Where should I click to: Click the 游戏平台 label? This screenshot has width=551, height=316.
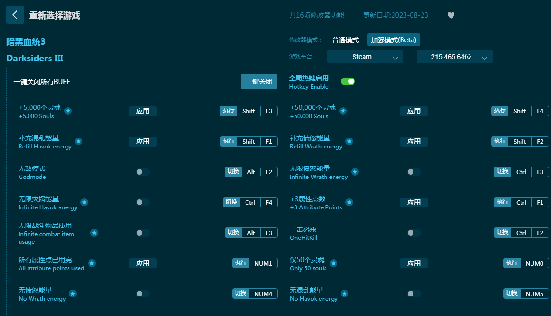(303, 57)
